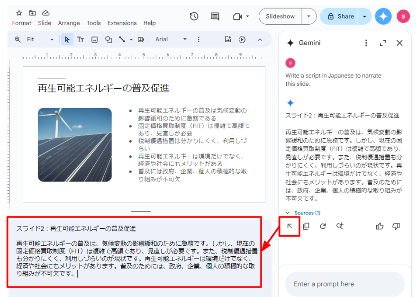The width and height of the screenshot is (417, 297).
Task: Click the move to folder icon
Action: [32, 13]
